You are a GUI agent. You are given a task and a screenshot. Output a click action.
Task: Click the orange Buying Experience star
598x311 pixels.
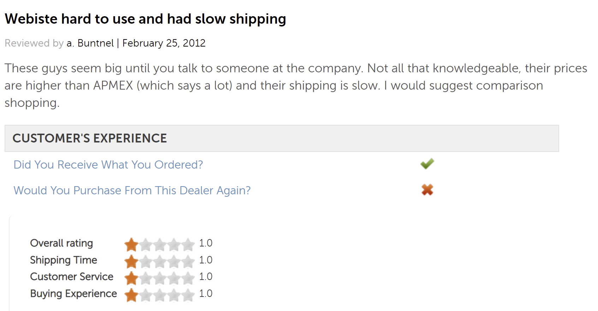click(x=131, y=295)
